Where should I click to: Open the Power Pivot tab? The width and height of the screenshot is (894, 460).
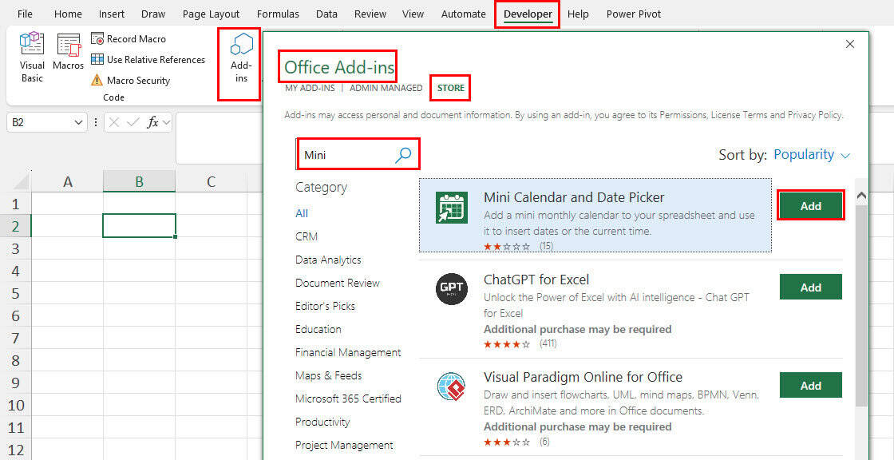(x=634, y=14)
